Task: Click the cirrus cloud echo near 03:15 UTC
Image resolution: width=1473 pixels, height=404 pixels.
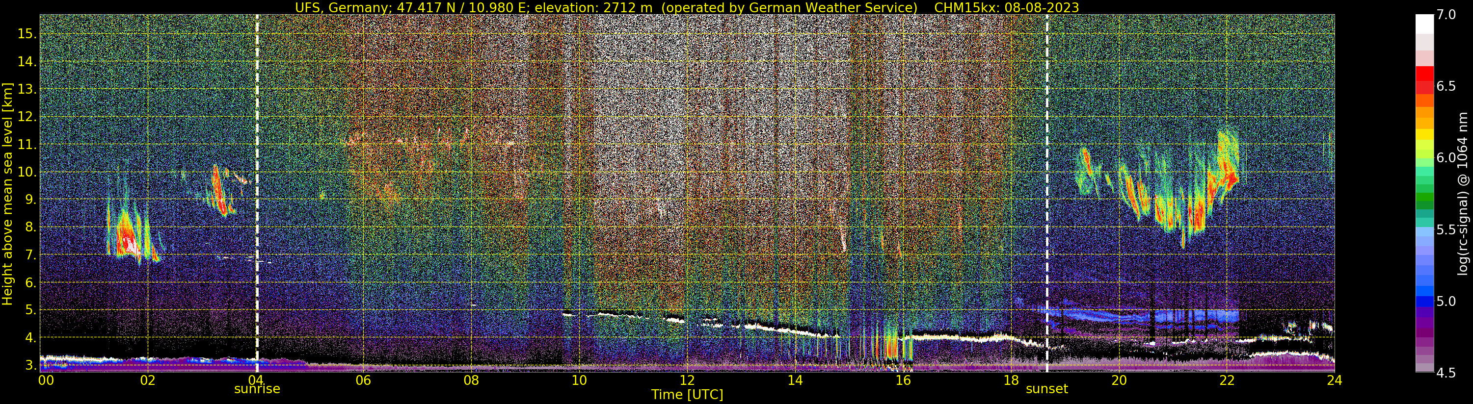Action: click(x=218, y=190)
